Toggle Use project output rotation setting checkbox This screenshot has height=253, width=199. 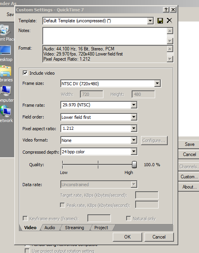[x=27, y=251]
